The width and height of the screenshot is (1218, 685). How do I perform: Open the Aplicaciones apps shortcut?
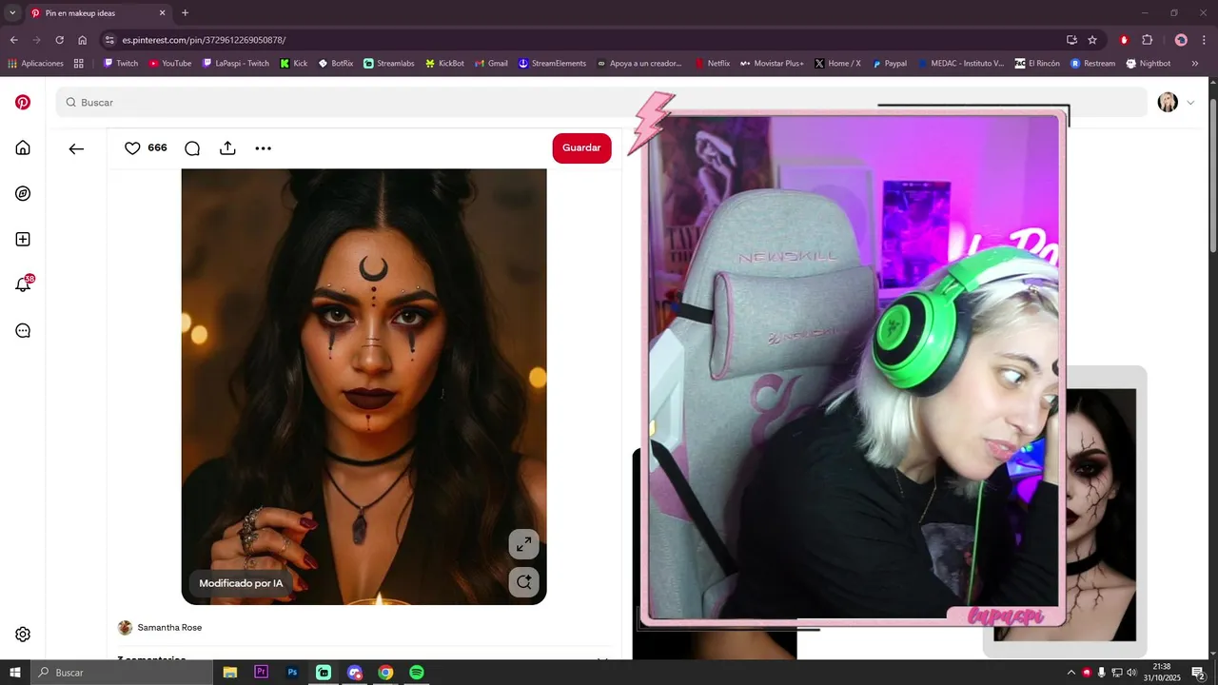(35, 64)
